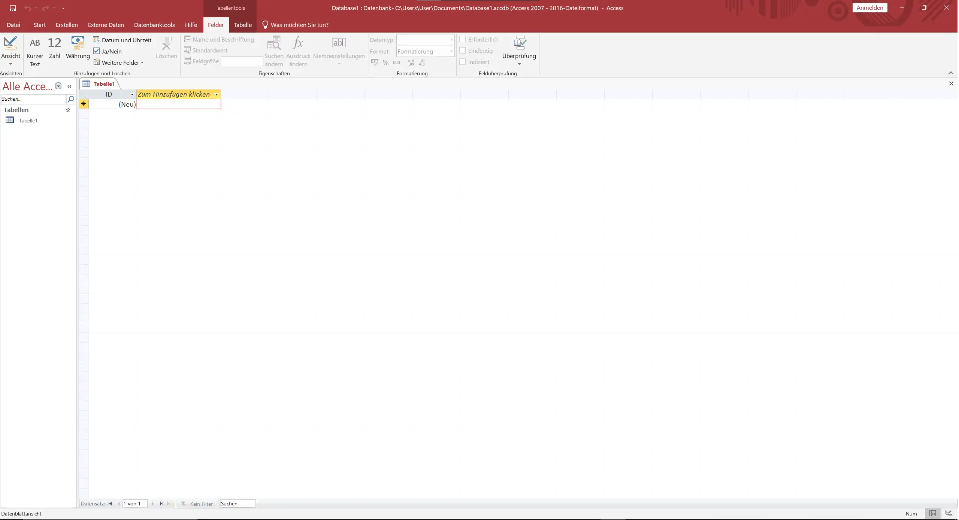Open Tabelle1 in navigation pane
The width and height of the screenshot is (959, 520).
tap(28, 121)
